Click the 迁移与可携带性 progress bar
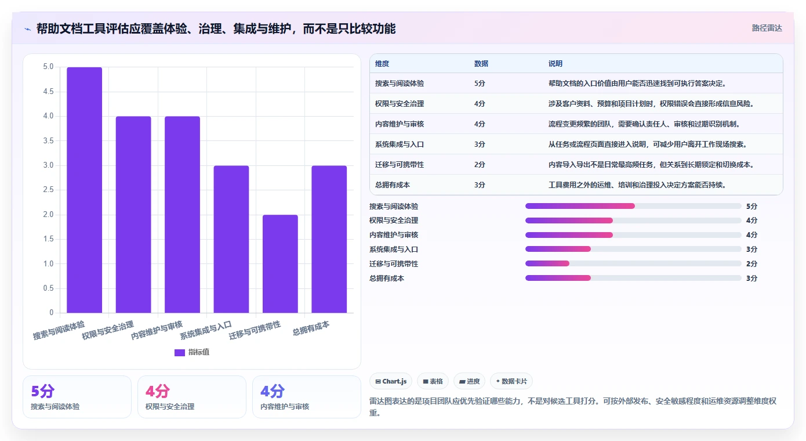Viewport: 806px width, 441px height. [x=633, y=263]
